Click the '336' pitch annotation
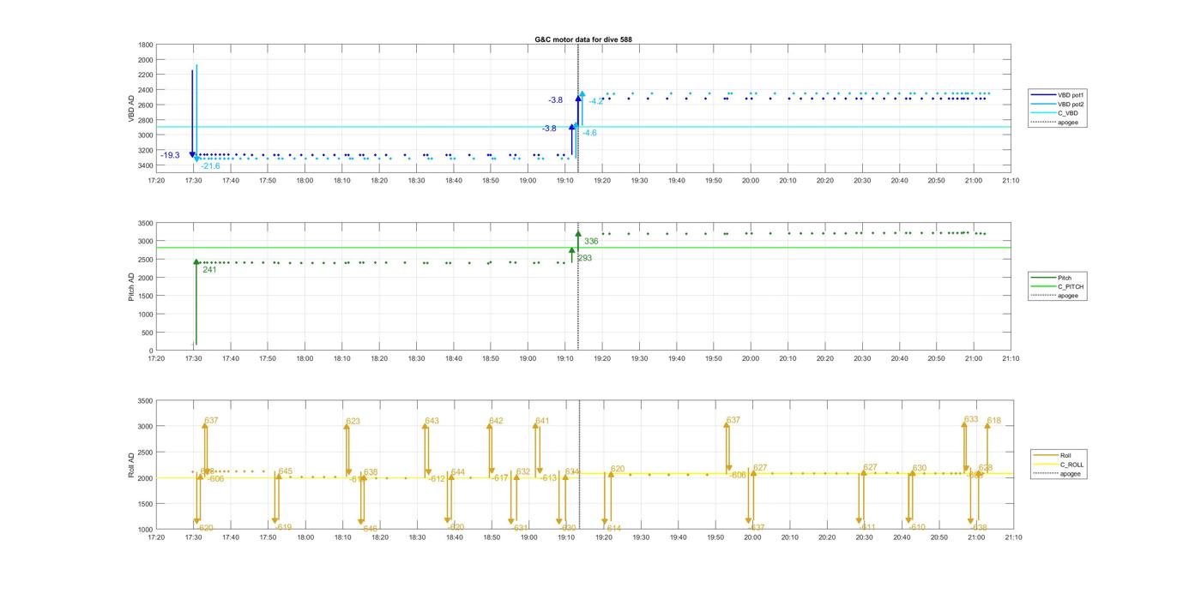The width and height of the screenshot is (1201, 594). point(591,241)
